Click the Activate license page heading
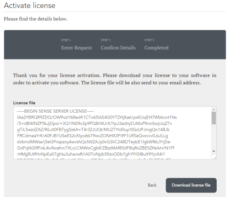This screenshot has height=197, width=229. [x=30, y=5]
